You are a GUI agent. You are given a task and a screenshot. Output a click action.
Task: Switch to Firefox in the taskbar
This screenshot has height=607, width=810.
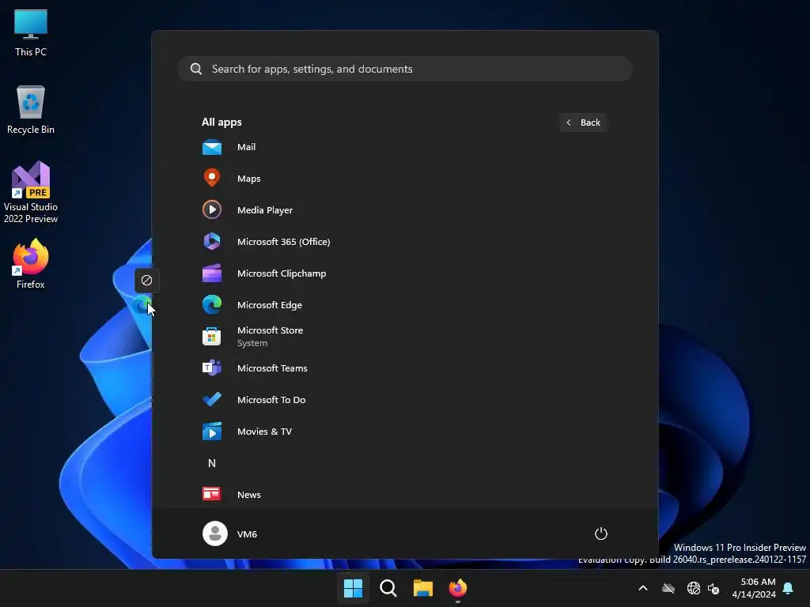(458, 588)
